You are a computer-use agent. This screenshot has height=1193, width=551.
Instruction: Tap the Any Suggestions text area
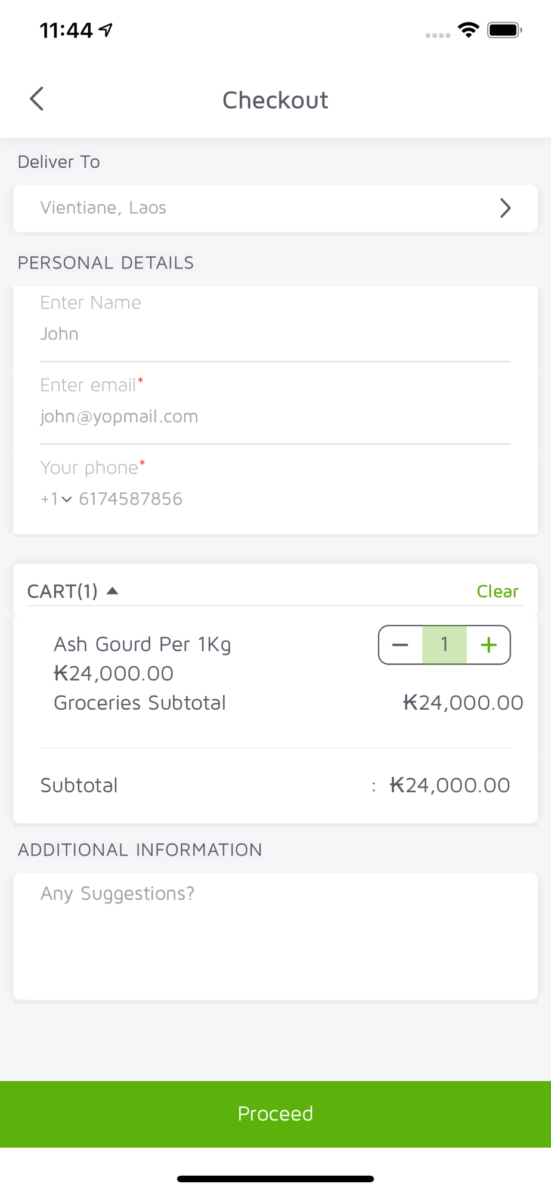[x=275, y=936]
